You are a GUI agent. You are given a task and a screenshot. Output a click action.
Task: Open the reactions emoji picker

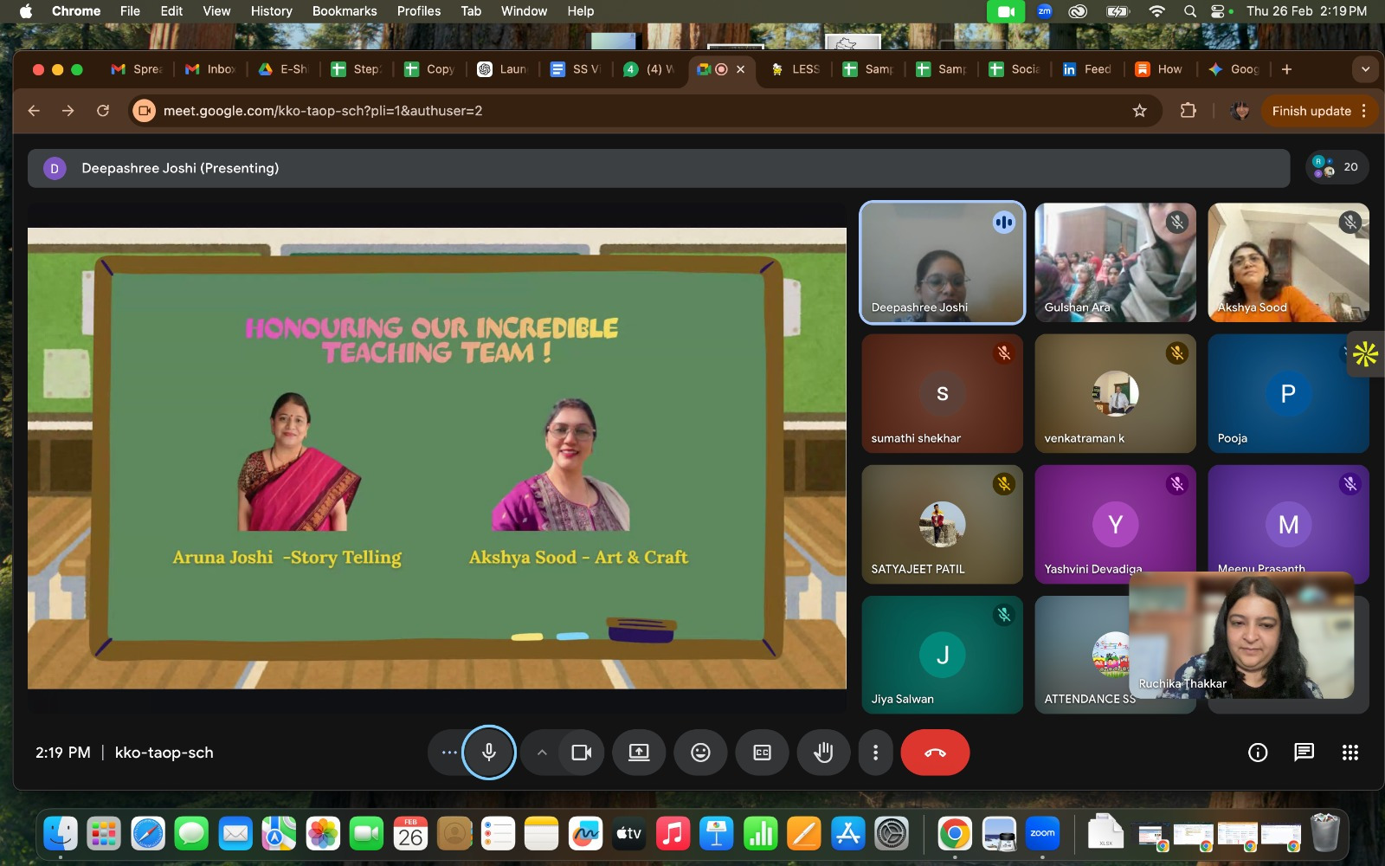[x=700, y=753]
